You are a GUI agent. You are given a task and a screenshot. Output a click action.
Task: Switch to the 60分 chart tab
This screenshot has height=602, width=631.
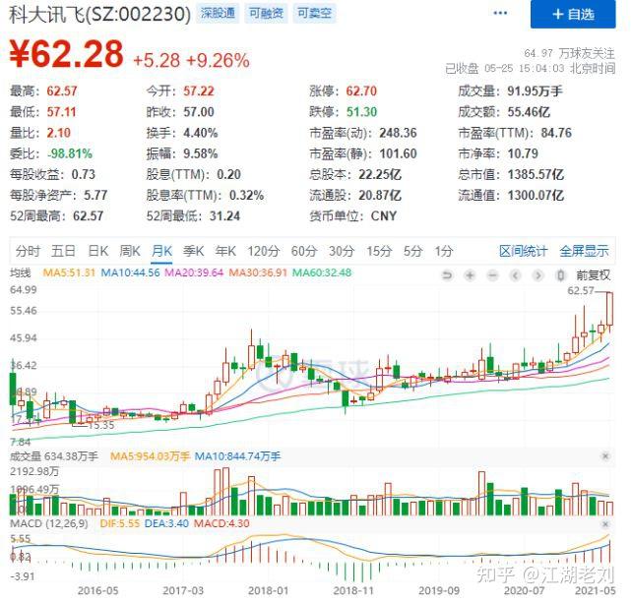point(304,252)
